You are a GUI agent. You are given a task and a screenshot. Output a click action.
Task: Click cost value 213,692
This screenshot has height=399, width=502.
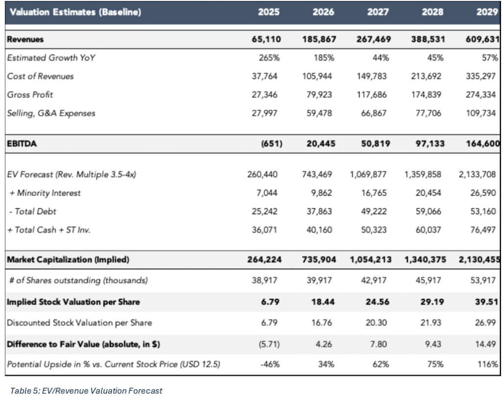pyautogui.click(x=426, y=76)
